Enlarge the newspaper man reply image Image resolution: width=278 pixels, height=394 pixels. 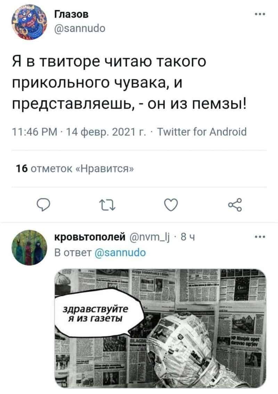point(161,328)
